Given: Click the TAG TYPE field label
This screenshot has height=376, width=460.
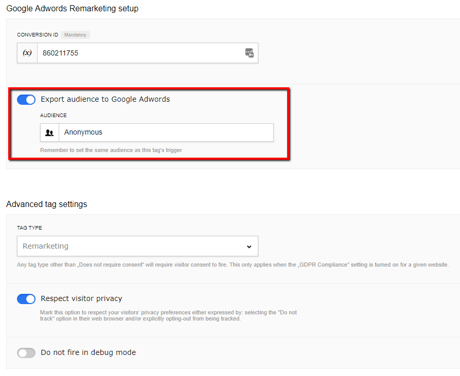Looking at the screenshot, I should tap(29, 228).
